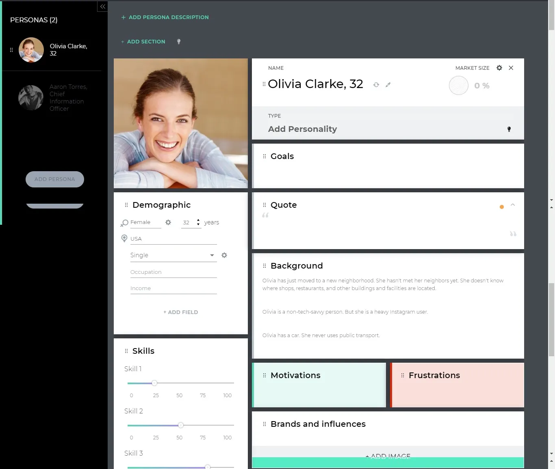Click the location pin icon beside USA
The height and width of the screenshot is (469, 555).
pos(124,239)
